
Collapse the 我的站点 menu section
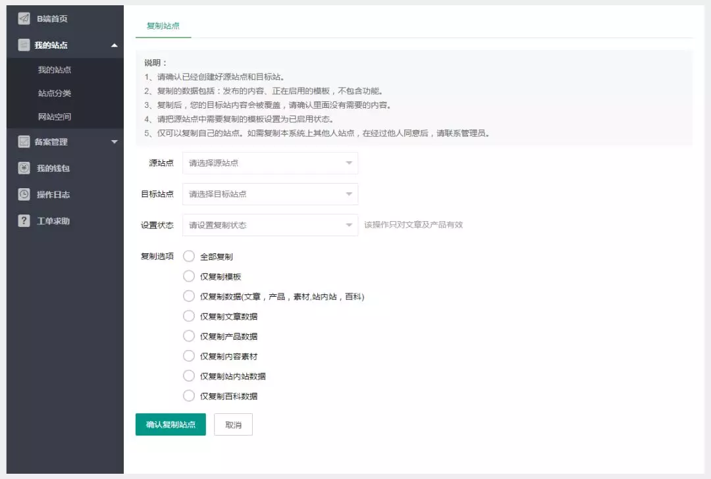tap(113, 45)
